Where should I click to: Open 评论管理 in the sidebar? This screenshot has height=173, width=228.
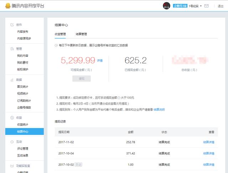pyautogui.click(x=22, y=148)
